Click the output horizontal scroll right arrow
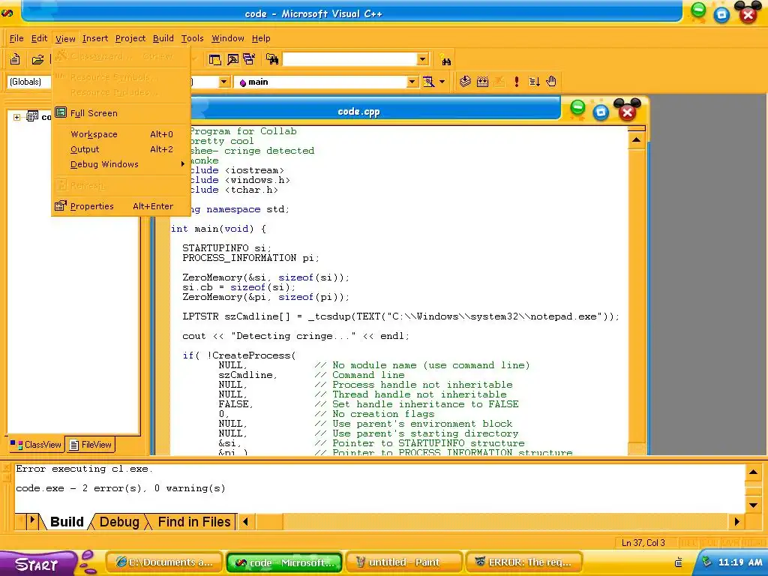The height and width of the screenshot is (576, 768). click(737, 522)
